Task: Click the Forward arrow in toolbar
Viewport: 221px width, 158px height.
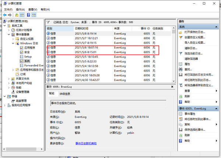Action: point(9,15)
